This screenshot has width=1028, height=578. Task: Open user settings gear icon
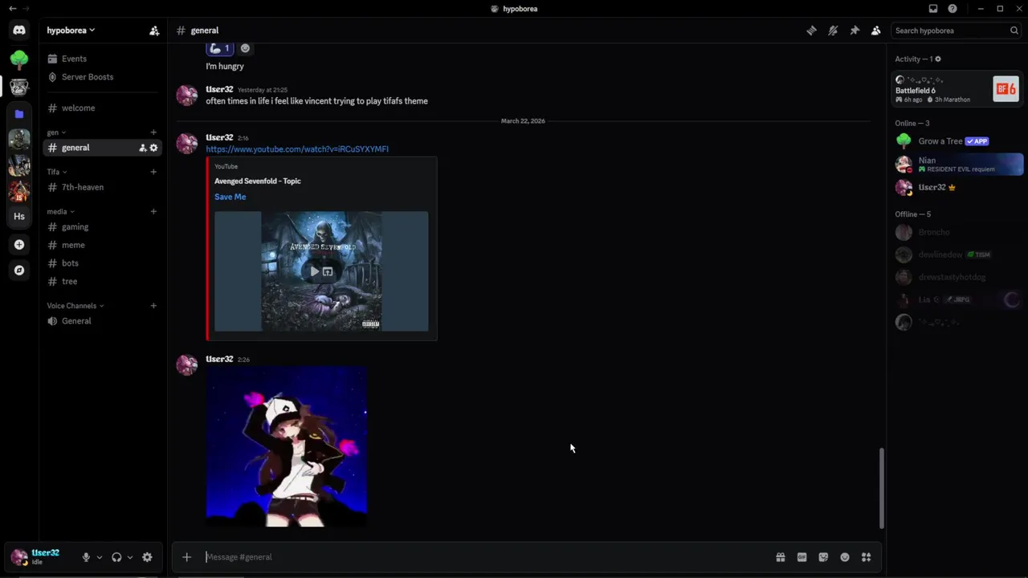(147, 557)
